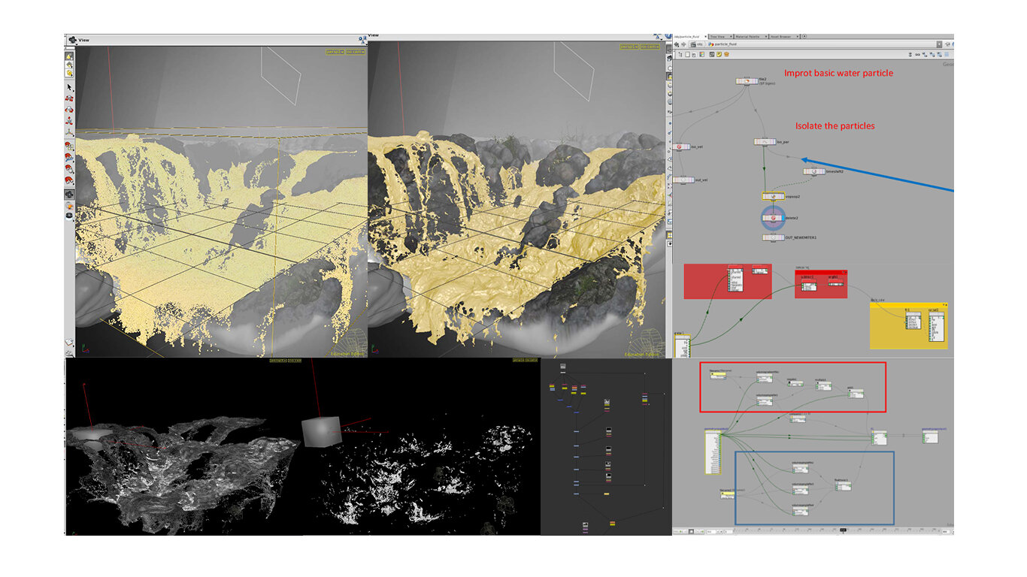The image size is (1027, 577).
Task: Select the file2 node
Action: pyautogui.click(x=747, y=81)
